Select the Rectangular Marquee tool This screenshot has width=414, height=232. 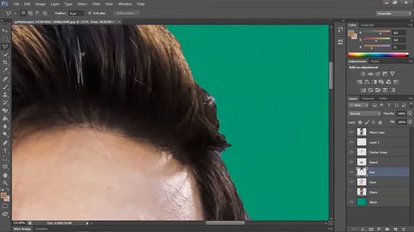click(5, 39)
